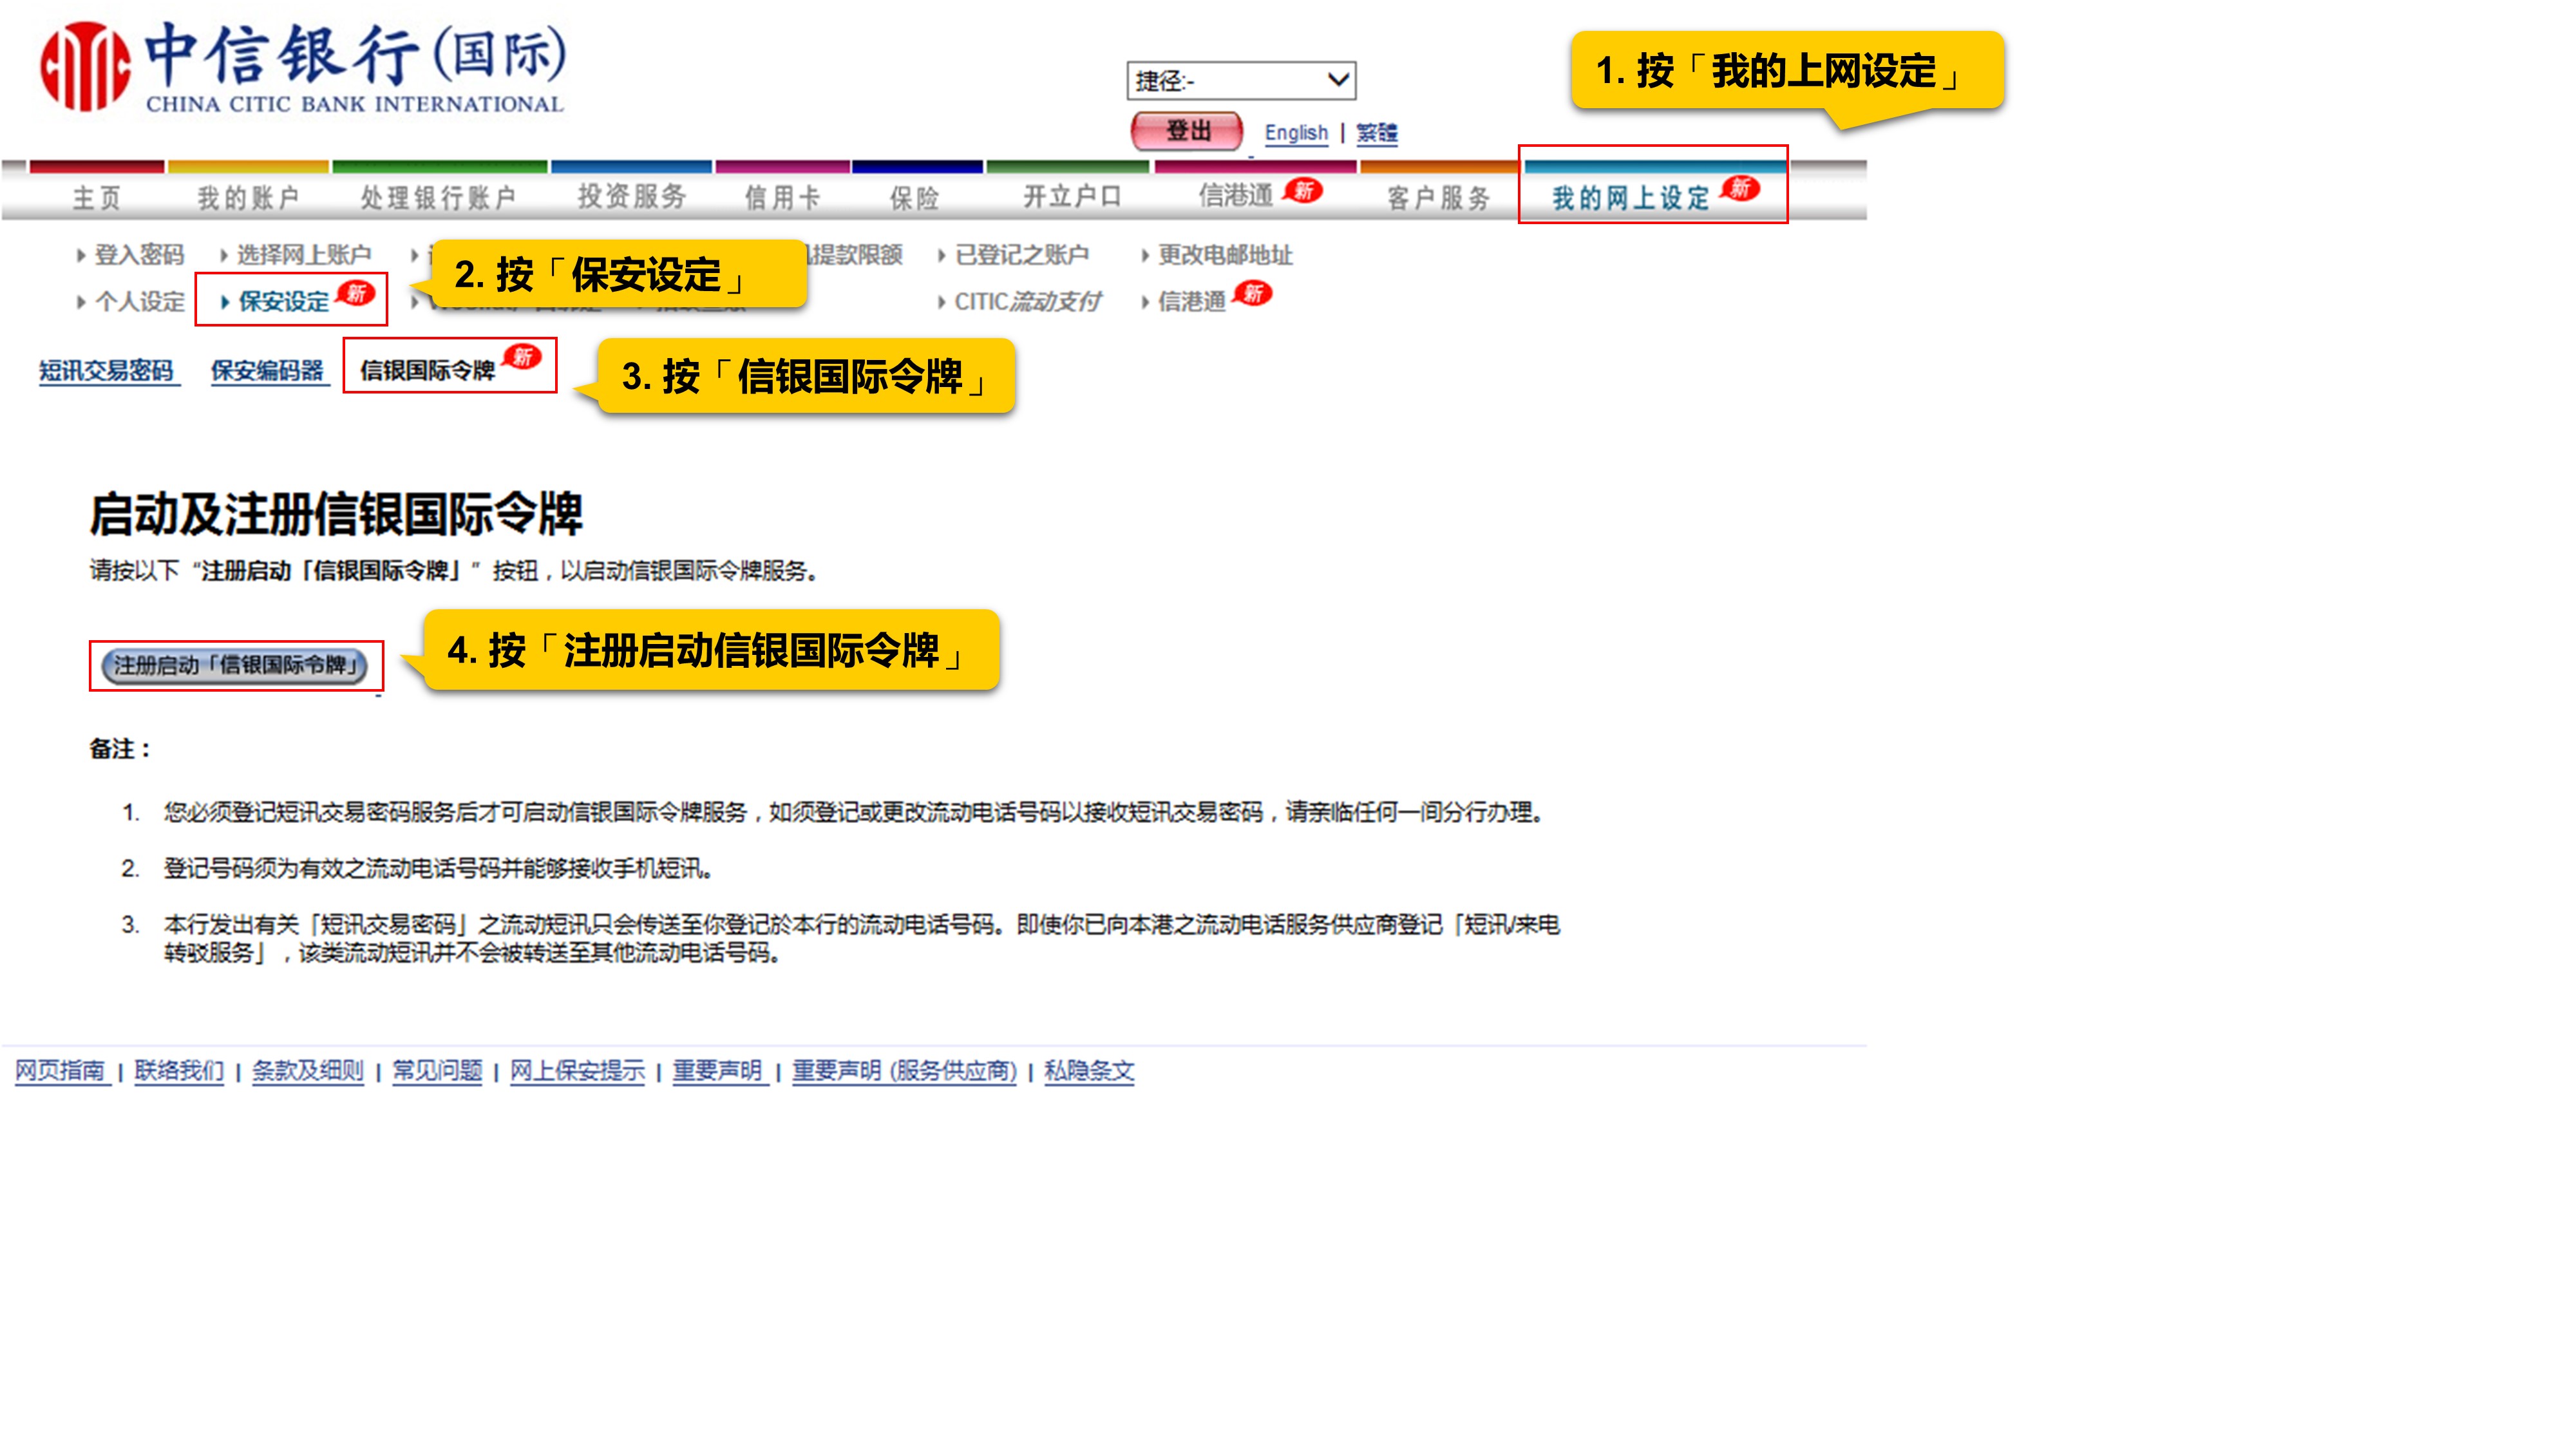Open the 主页 home menu
The width and height of the screenshot is (2576, 1449).
(x=97, y=197)
